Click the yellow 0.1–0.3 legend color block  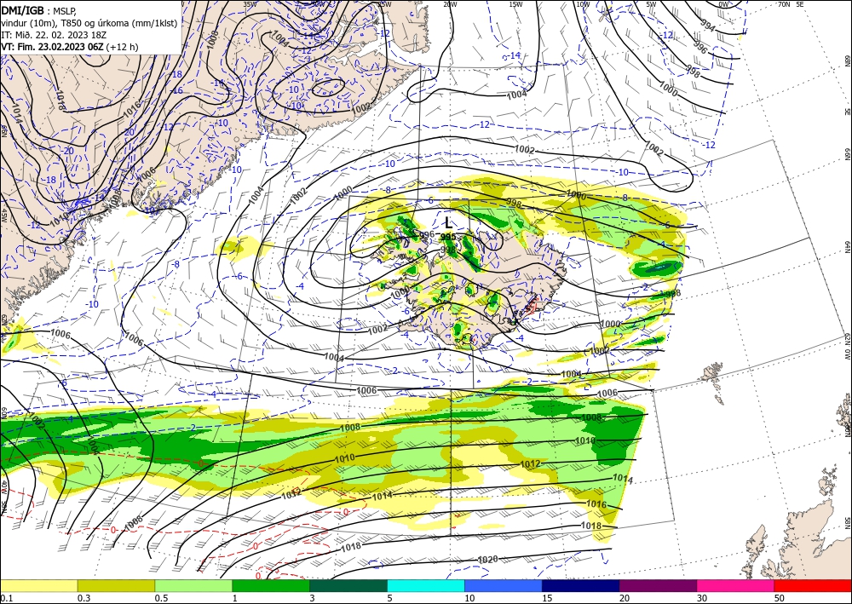38,585
